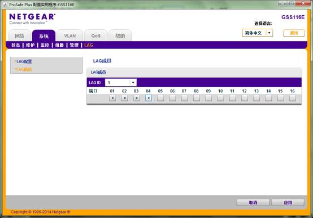
Task: Add port 12 to the LAG
Action: [x=245, y=98]
